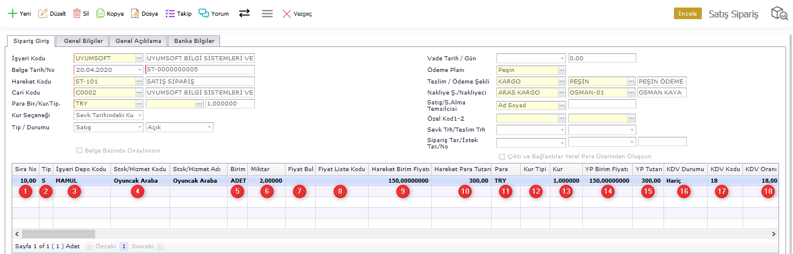Click the grid horizontal scrollbar thumb
The image size is (793, 254).
[58, 234]
